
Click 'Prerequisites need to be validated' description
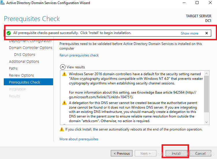131,46
